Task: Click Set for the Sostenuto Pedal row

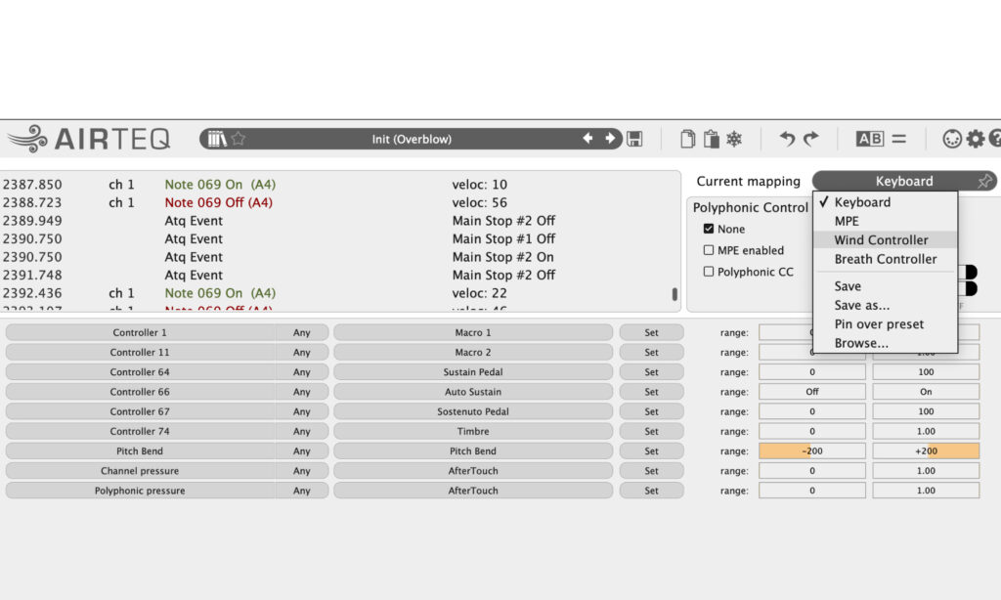Action: click(x=651, y=411)
